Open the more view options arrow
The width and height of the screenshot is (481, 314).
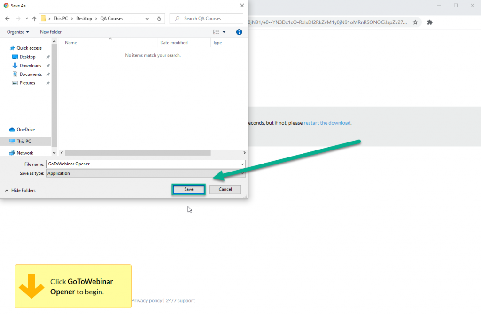pos(224,32)
